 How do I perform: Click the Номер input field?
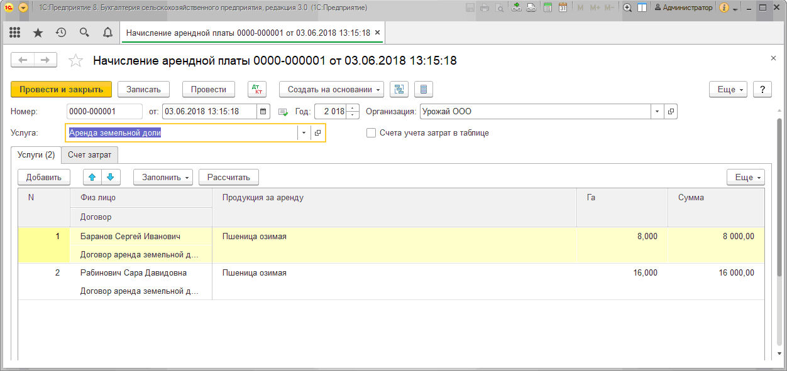pos(104,112)
